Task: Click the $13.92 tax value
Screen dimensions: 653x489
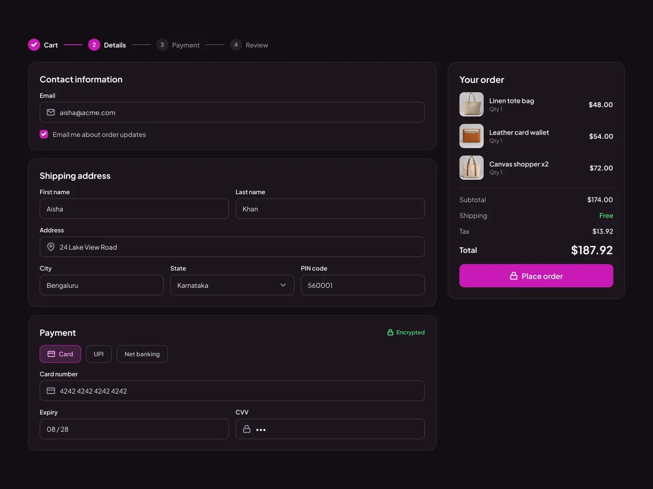Action: 603,231
